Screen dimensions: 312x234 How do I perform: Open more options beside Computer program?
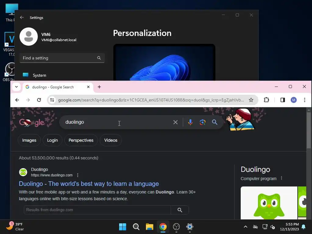[x=281, y=178]
